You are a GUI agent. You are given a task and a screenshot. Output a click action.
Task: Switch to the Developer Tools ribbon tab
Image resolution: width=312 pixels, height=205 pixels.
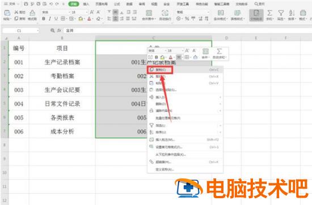click(x=183, y=4)
